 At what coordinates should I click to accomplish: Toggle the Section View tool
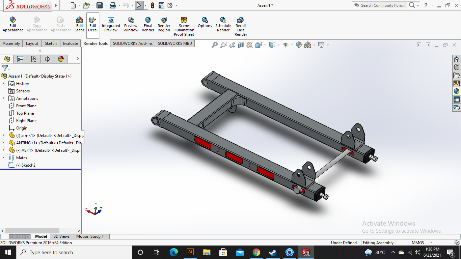click(241, 45)
